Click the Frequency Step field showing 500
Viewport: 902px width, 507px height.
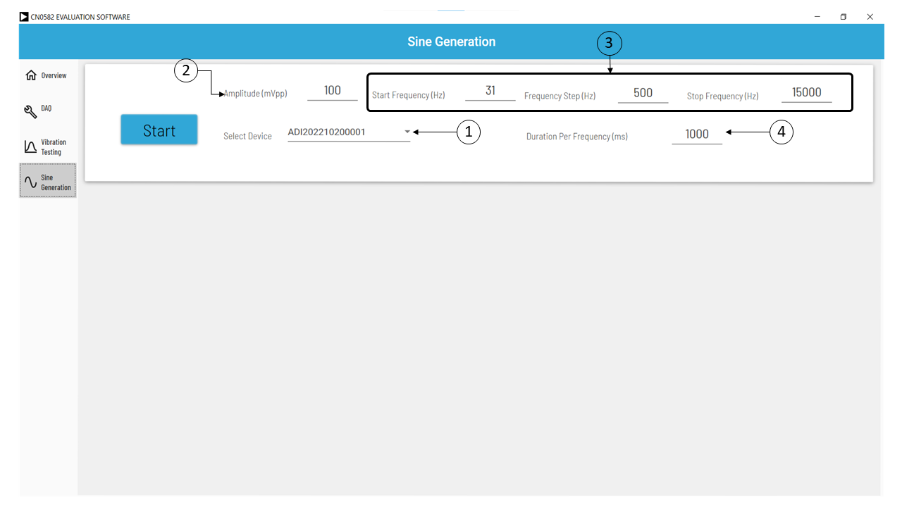point(643,92)
